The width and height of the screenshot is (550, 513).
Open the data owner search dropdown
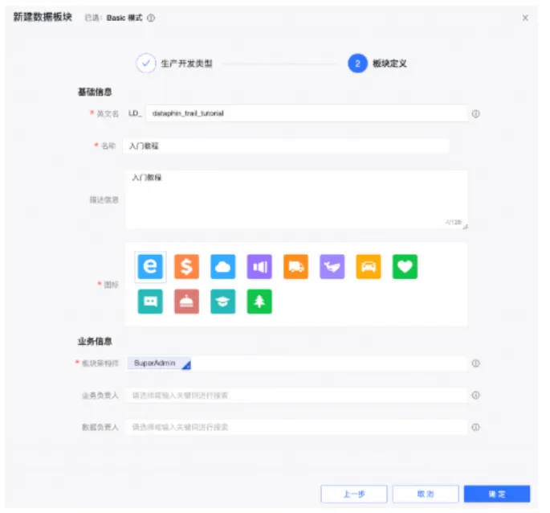297,427
